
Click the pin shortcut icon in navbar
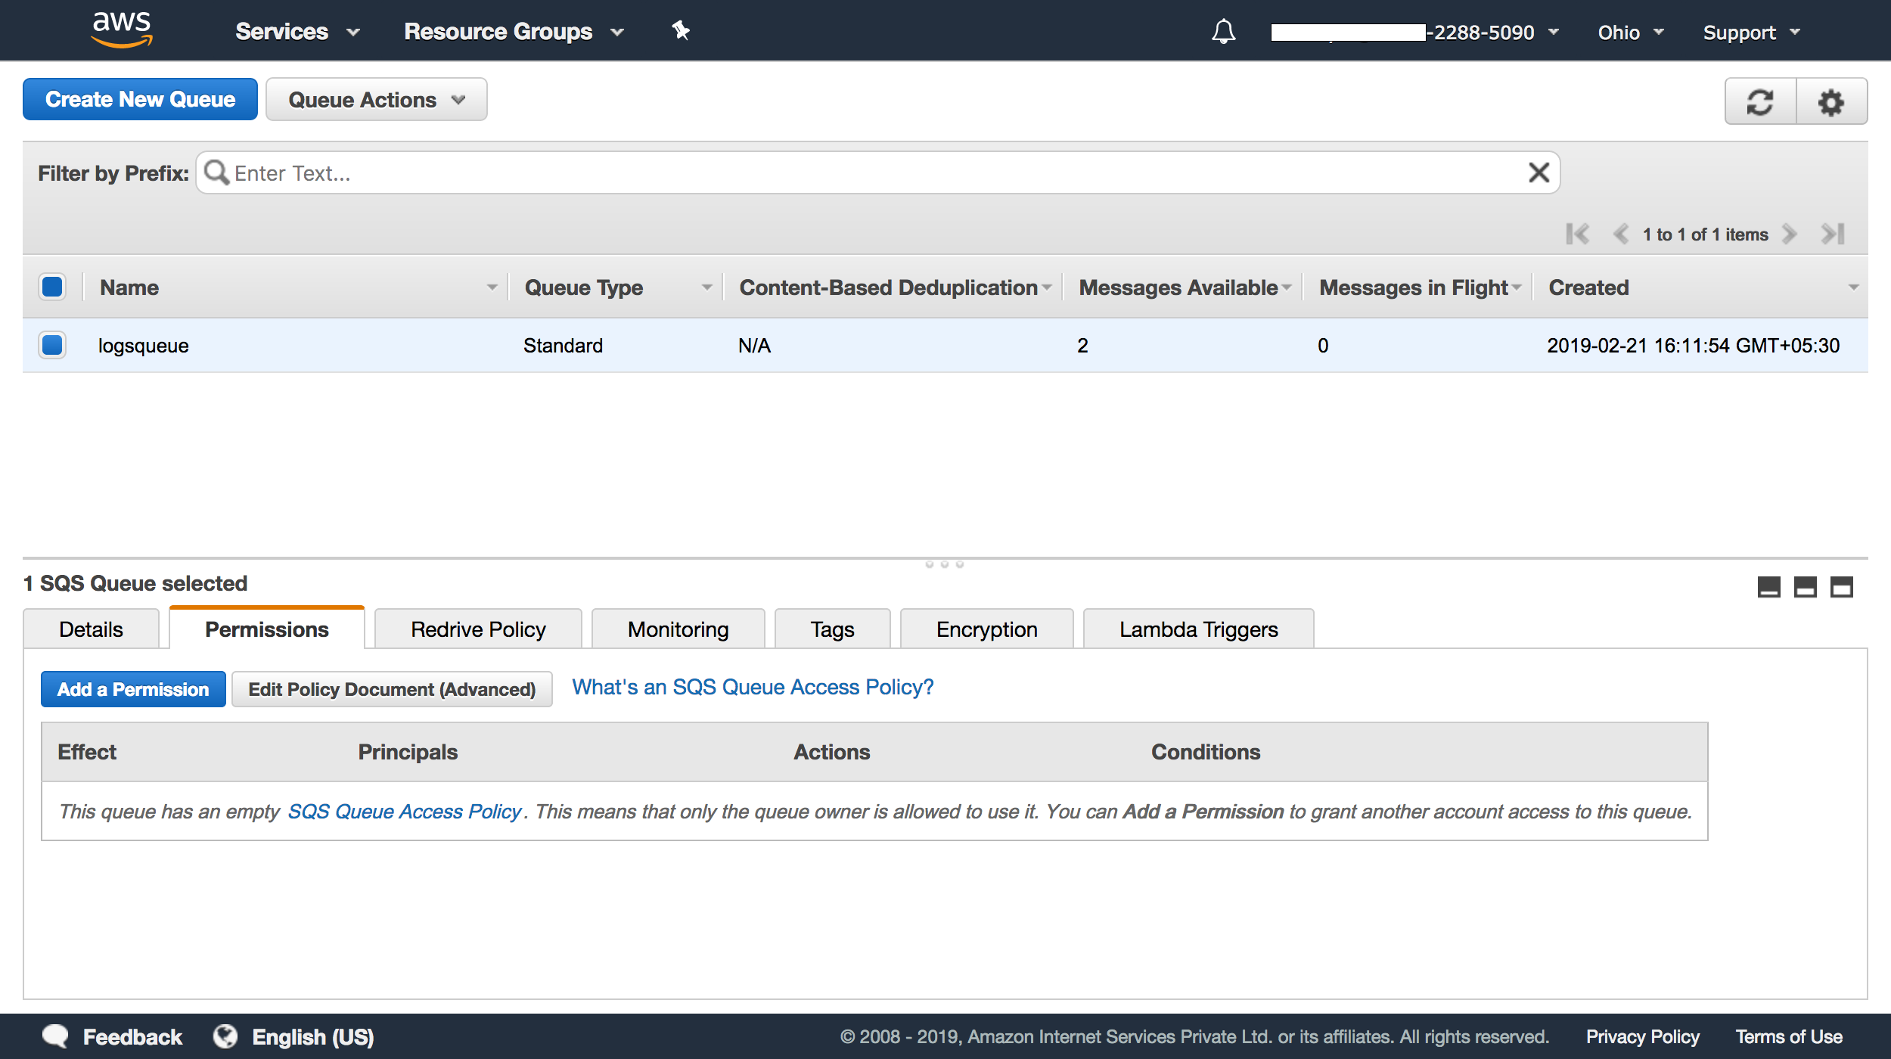pyautogui.click(x=680, y=30)
